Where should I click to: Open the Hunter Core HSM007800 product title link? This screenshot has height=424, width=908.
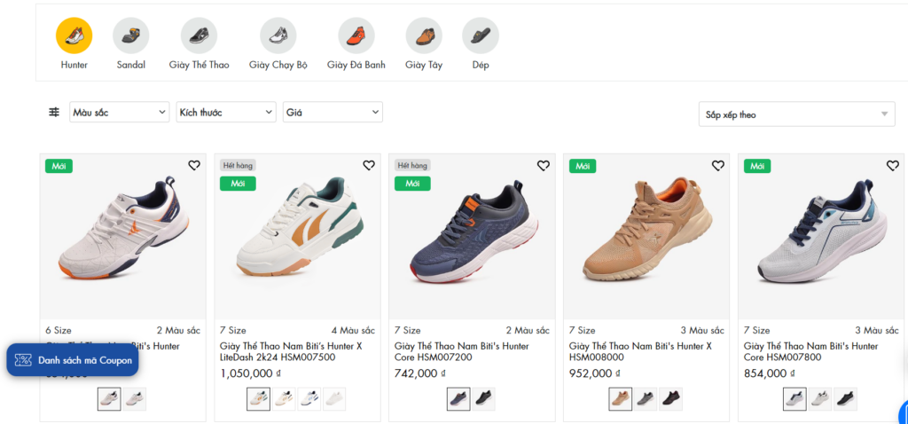coord(810,351)
